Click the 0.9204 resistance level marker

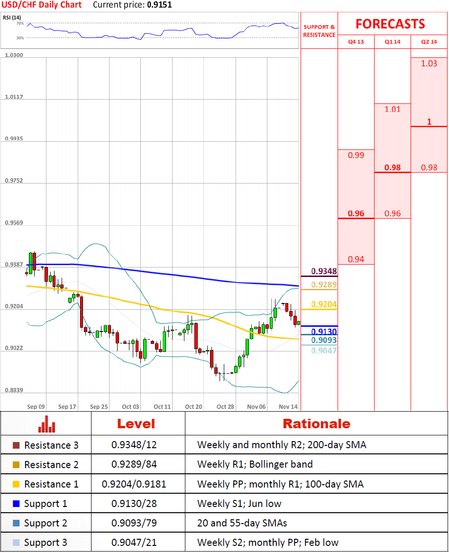pos(324,304)
